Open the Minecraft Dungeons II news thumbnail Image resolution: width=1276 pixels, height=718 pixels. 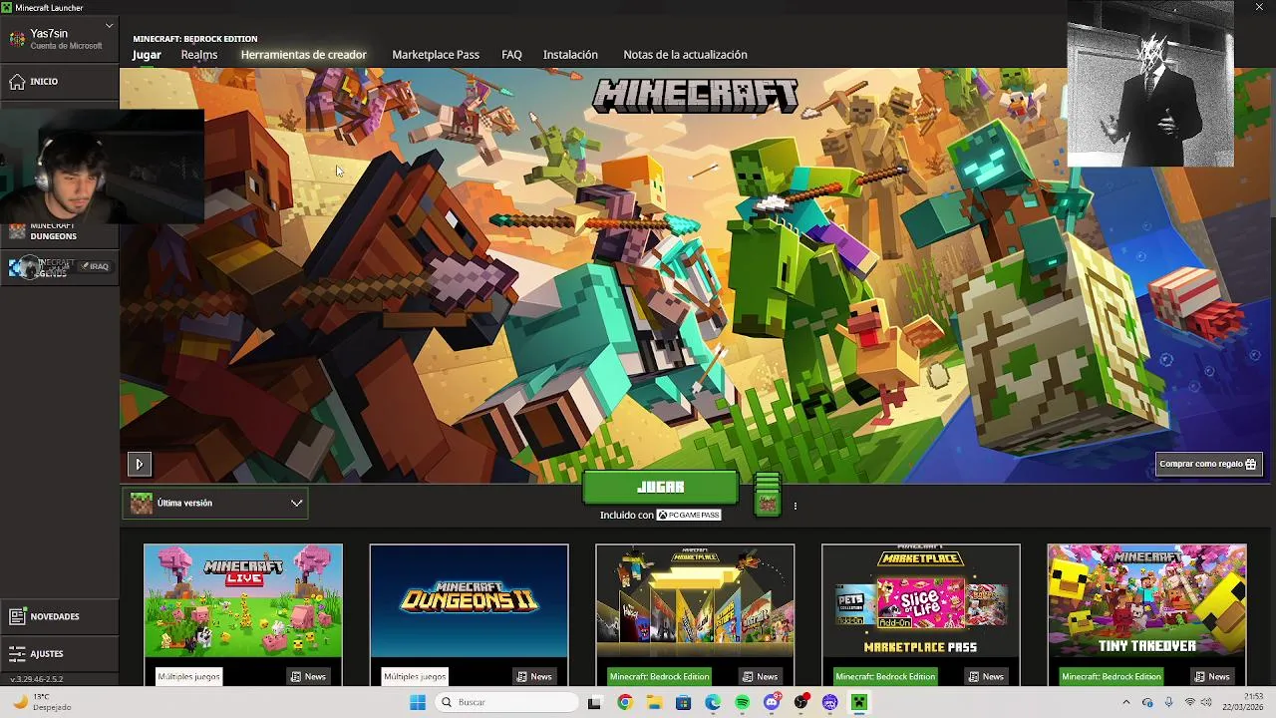(469, 601)
